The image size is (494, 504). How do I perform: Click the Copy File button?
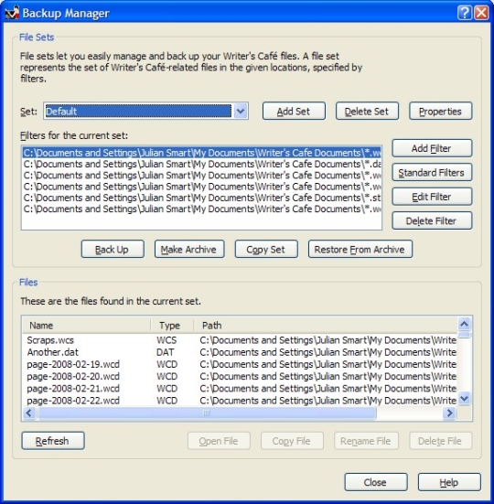[292, 441]
